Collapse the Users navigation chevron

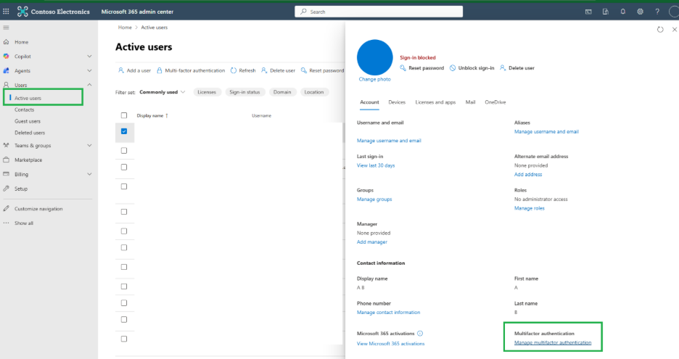89,85
